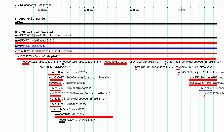Click the long red nsv6035165 bar

point(84,117)
